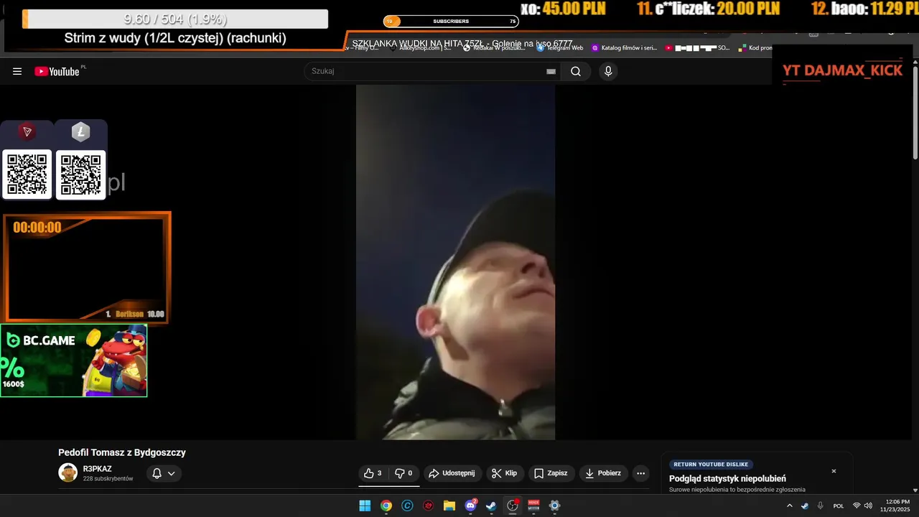Dislike the video with thumbs down

click(x=404, y=473)
